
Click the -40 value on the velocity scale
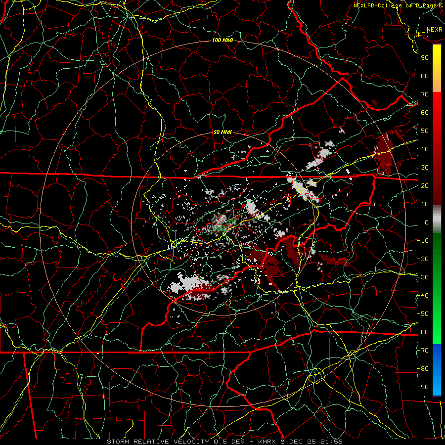pos(423,296)
